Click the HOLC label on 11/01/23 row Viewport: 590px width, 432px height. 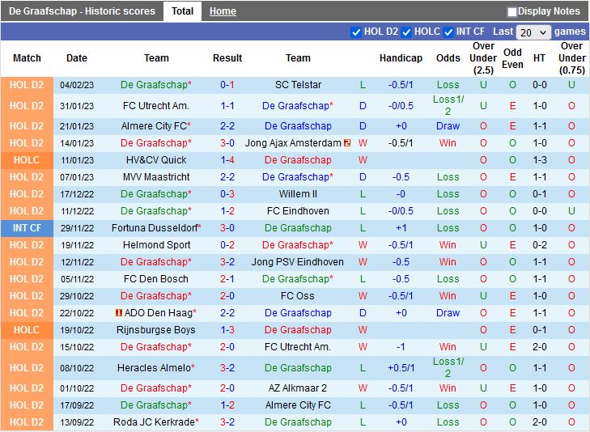pos(27,160)
